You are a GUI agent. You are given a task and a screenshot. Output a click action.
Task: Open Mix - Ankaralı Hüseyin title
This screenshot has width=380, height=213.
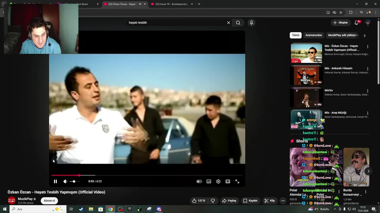(338, 68)
